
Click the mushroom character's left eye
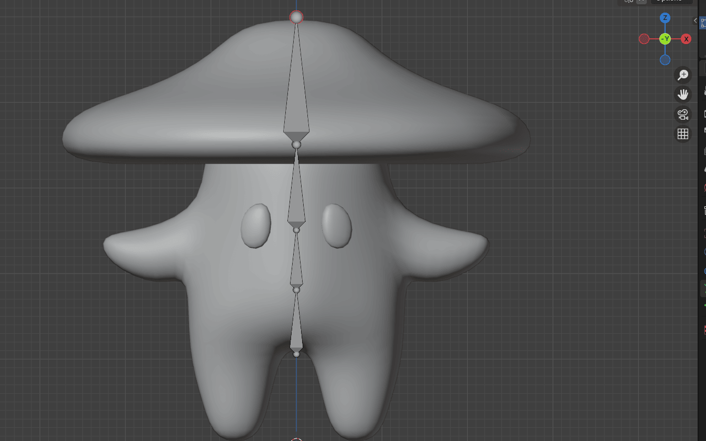256,226
